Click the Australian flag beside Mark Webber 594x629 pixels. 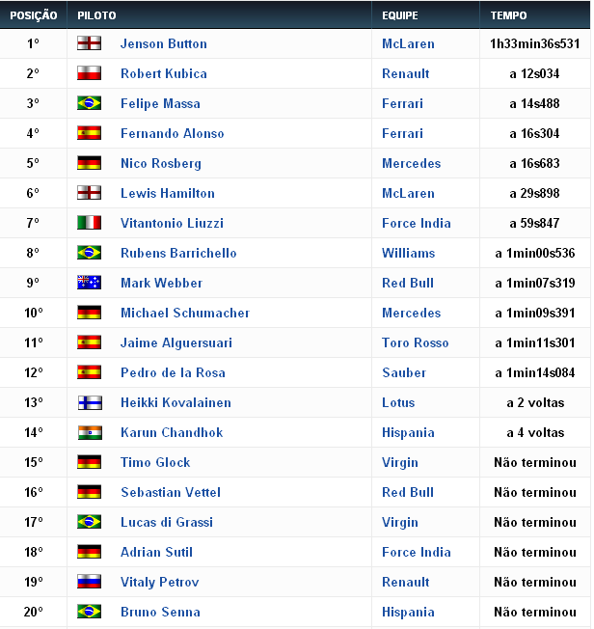click(x=89, y=283)
